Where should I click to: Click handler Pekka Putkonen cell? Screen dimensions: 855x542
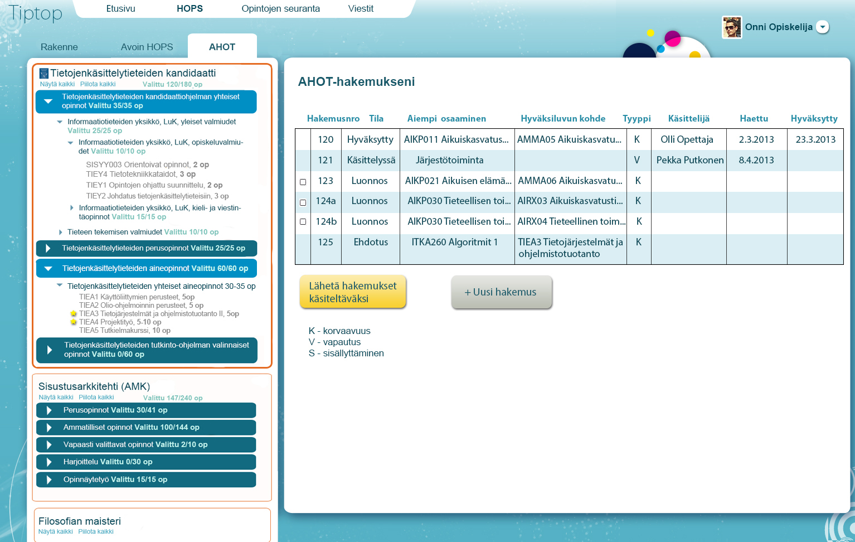689,160
